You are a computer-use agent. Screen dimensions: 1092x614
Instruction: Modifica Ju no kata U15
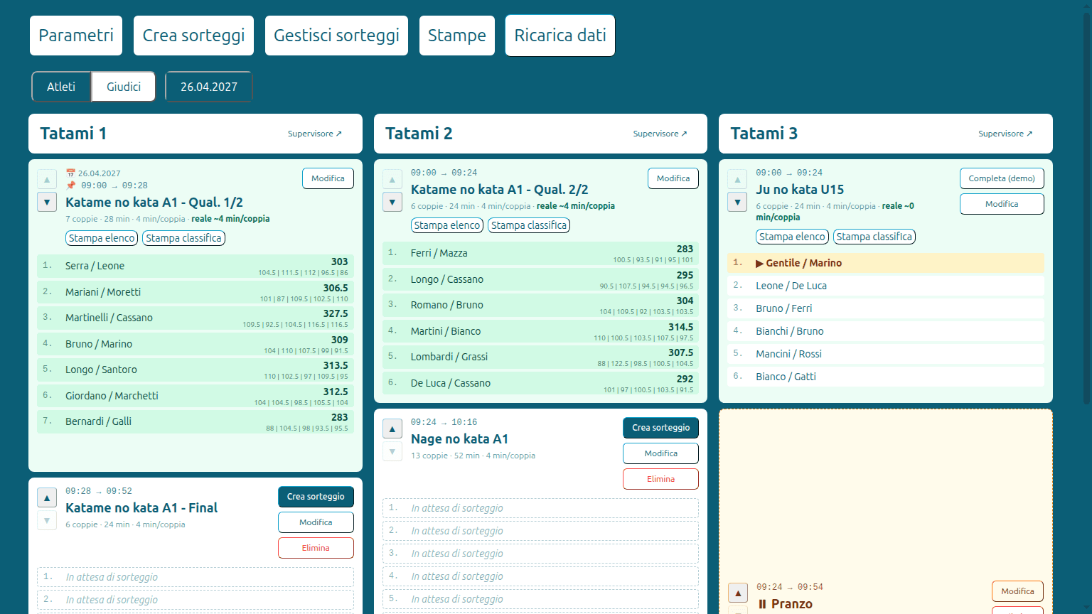tap(1002, 204)
